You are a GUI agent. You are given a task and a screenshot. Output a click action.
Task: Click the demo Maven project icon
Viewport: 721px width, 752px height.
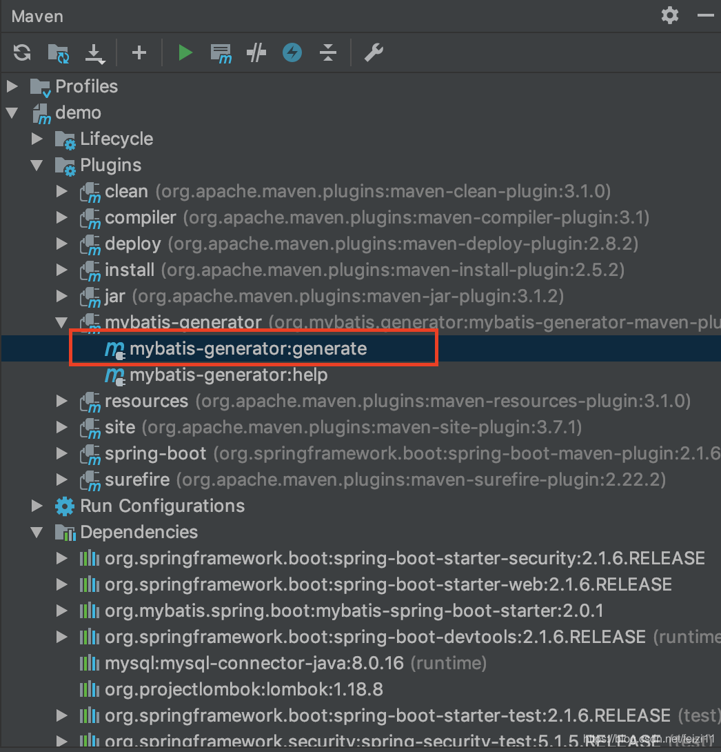tap(42, 114)
